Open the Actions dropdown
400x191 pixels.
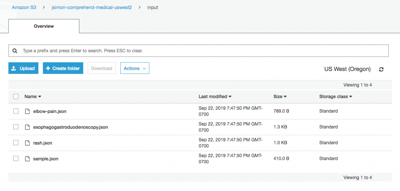pos(135,68)
